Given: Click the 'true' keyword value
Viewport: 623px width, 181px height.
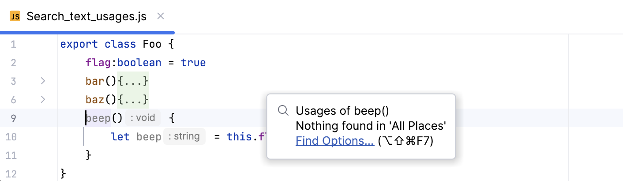Looking at the screenshot, I should (x=193, y=63).
